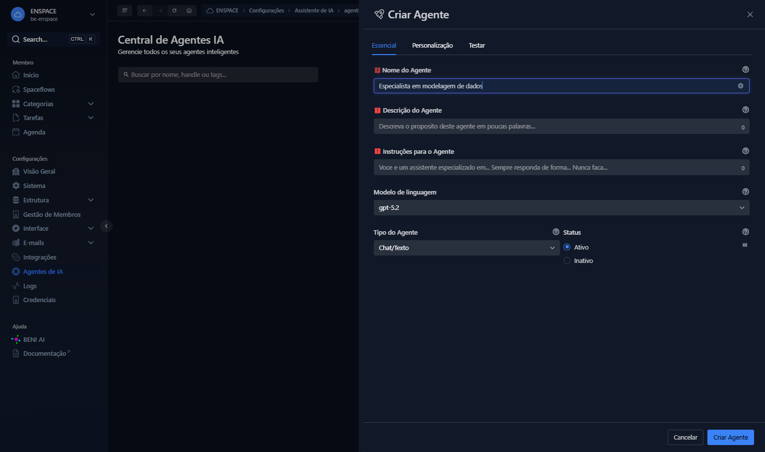
Task: Expand the Tarefas menu
Action: pyautogui.click(x=91, y=118)
